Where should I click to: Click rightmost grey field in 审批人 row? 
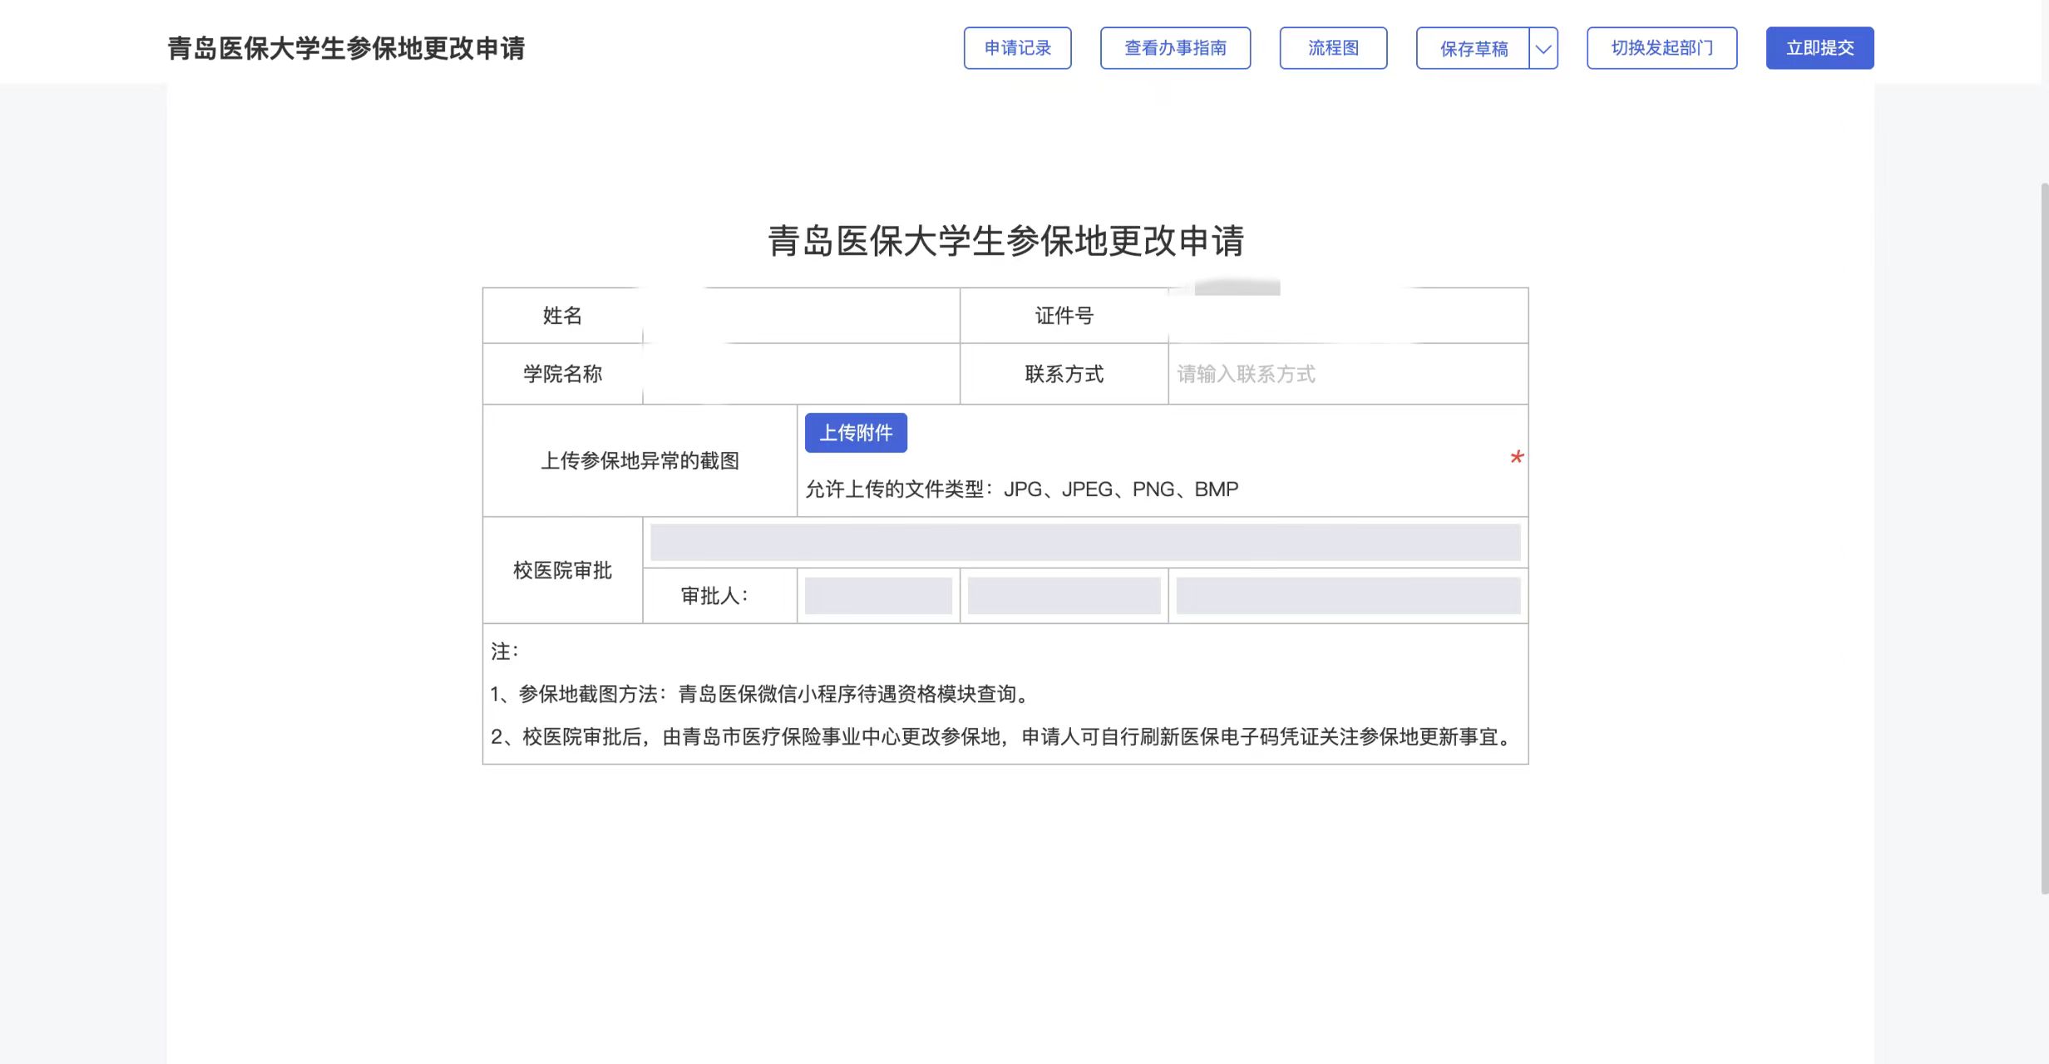point(1348,596)
